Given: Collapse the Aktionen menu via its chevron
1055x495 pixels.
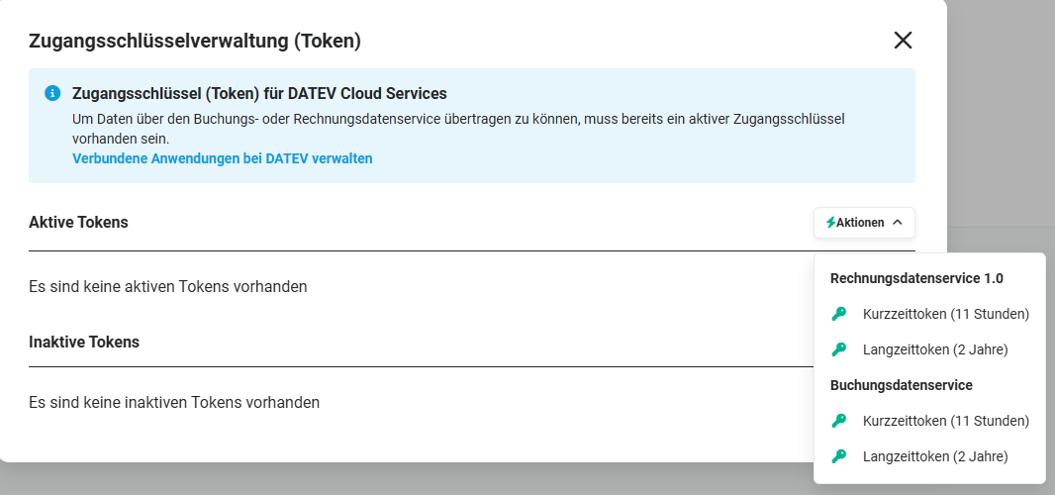Looking at the screenshot, I should click(897, 222).
